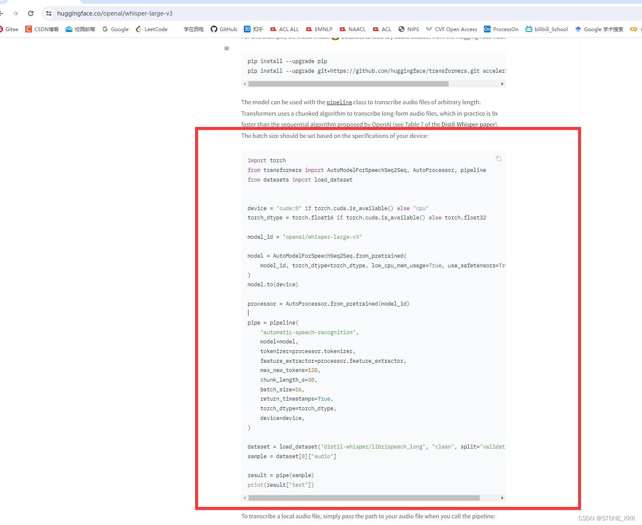The image size is (642, 525).
Task: Open the CSDN博客 bookmark
Action: [x=42, y=29]
